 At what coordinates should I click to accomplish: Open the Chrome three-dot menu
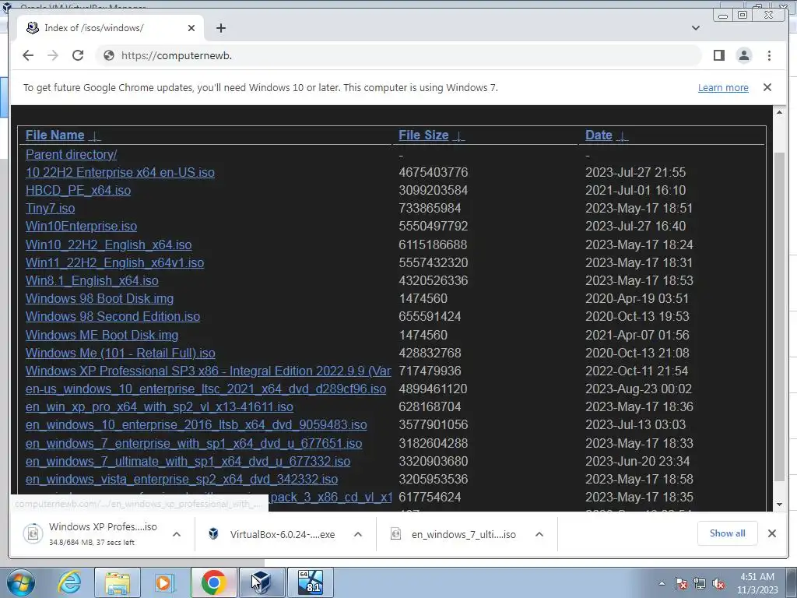769,55
